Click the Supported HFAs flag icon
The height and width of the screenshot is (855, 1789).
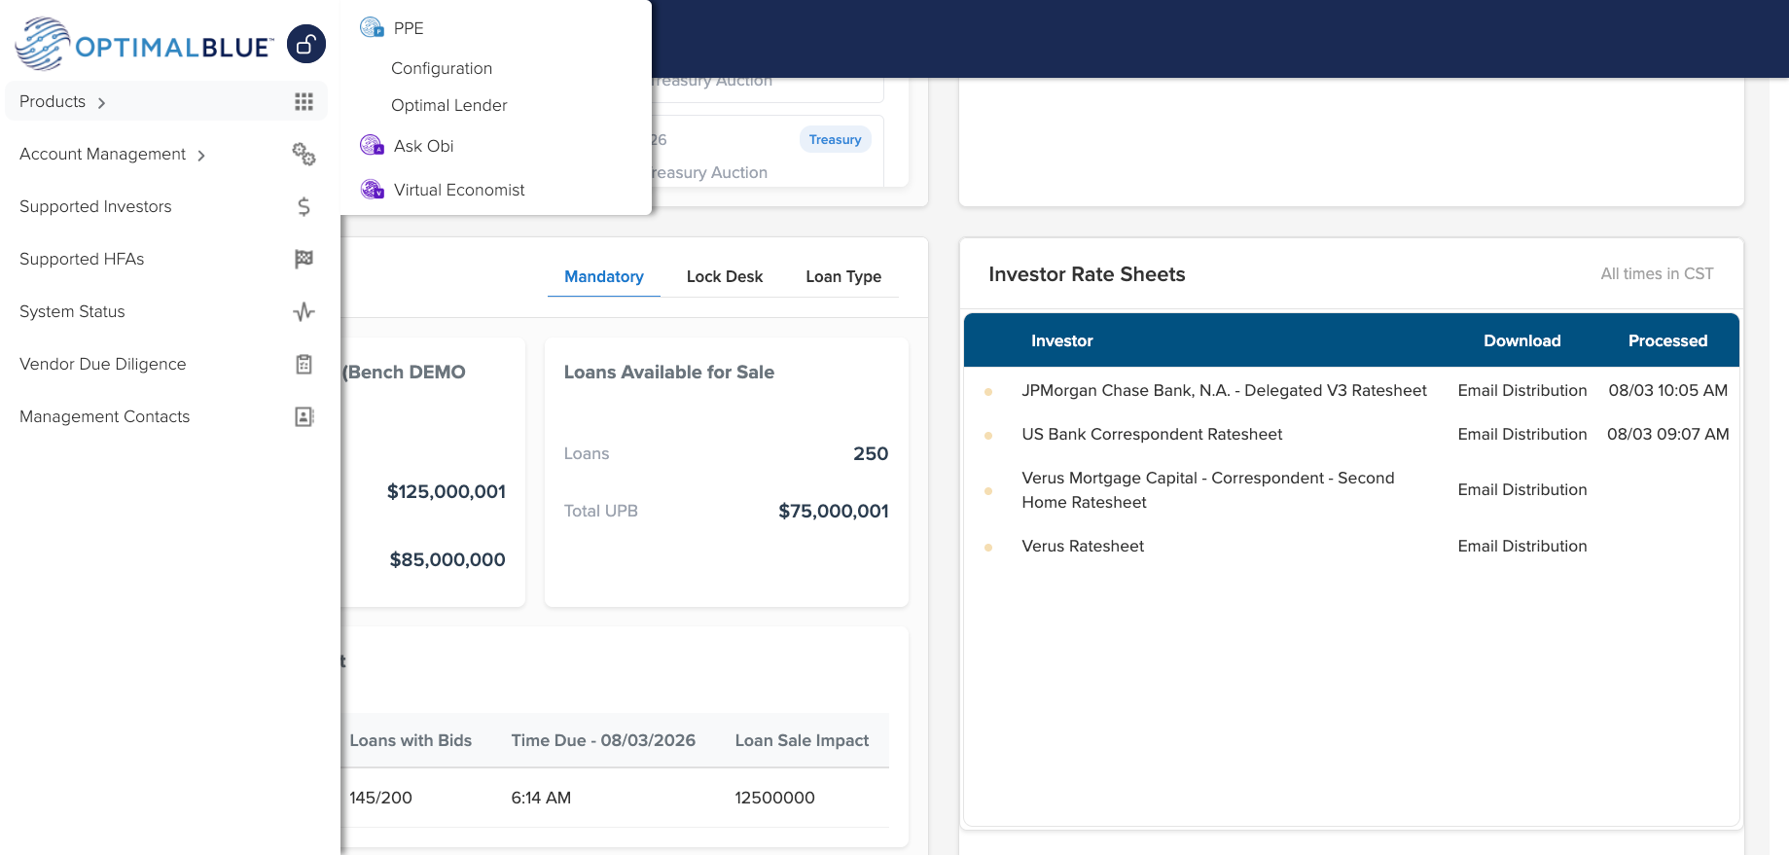[x=304, y=259]
